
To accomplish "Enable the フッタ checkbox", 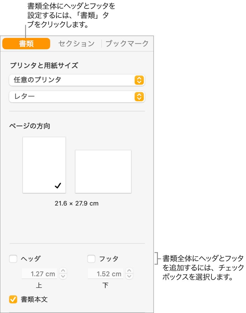I will point(91,259).
